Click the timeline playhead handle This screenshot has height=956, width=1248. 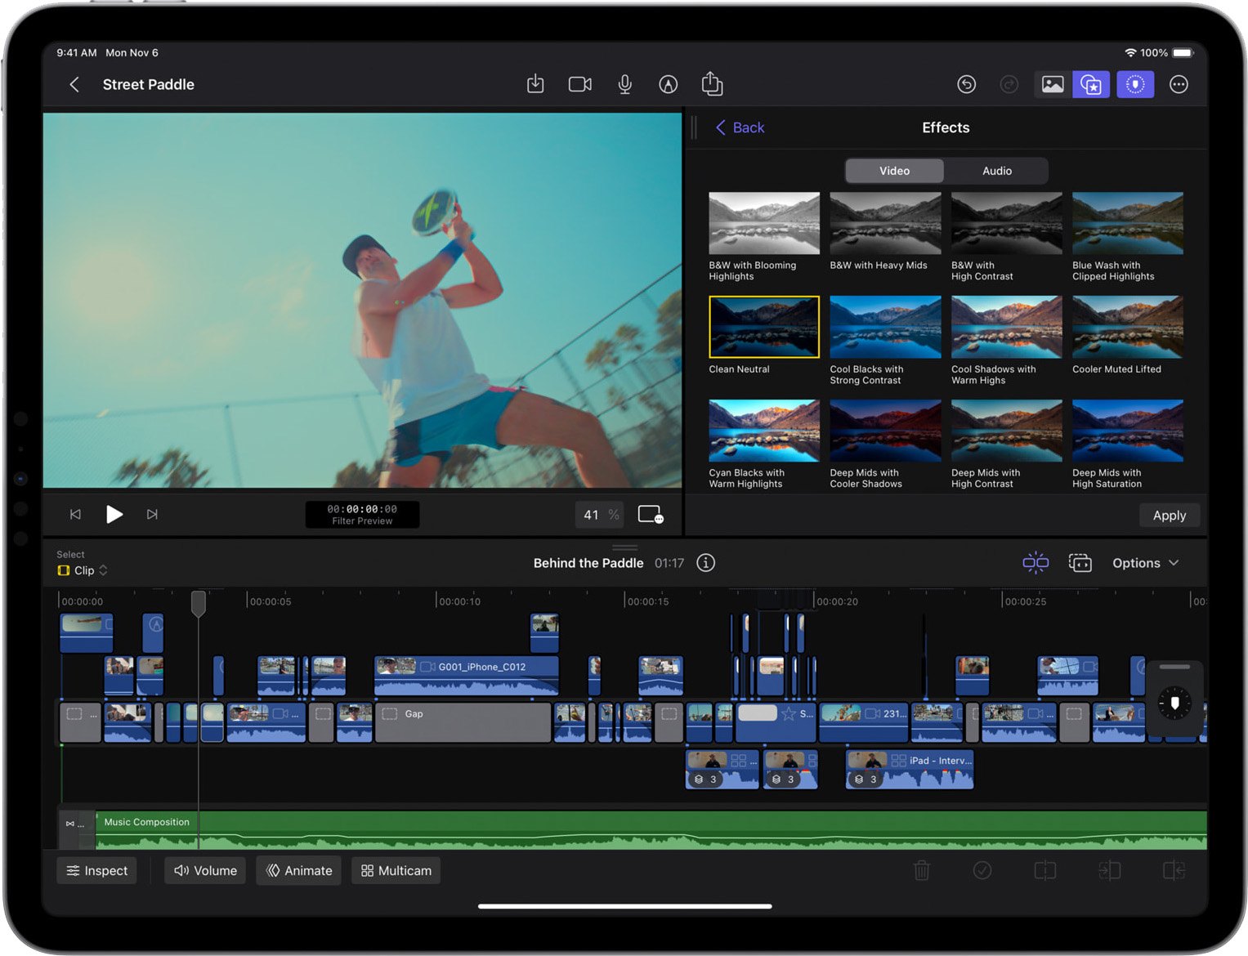point(199,604)
